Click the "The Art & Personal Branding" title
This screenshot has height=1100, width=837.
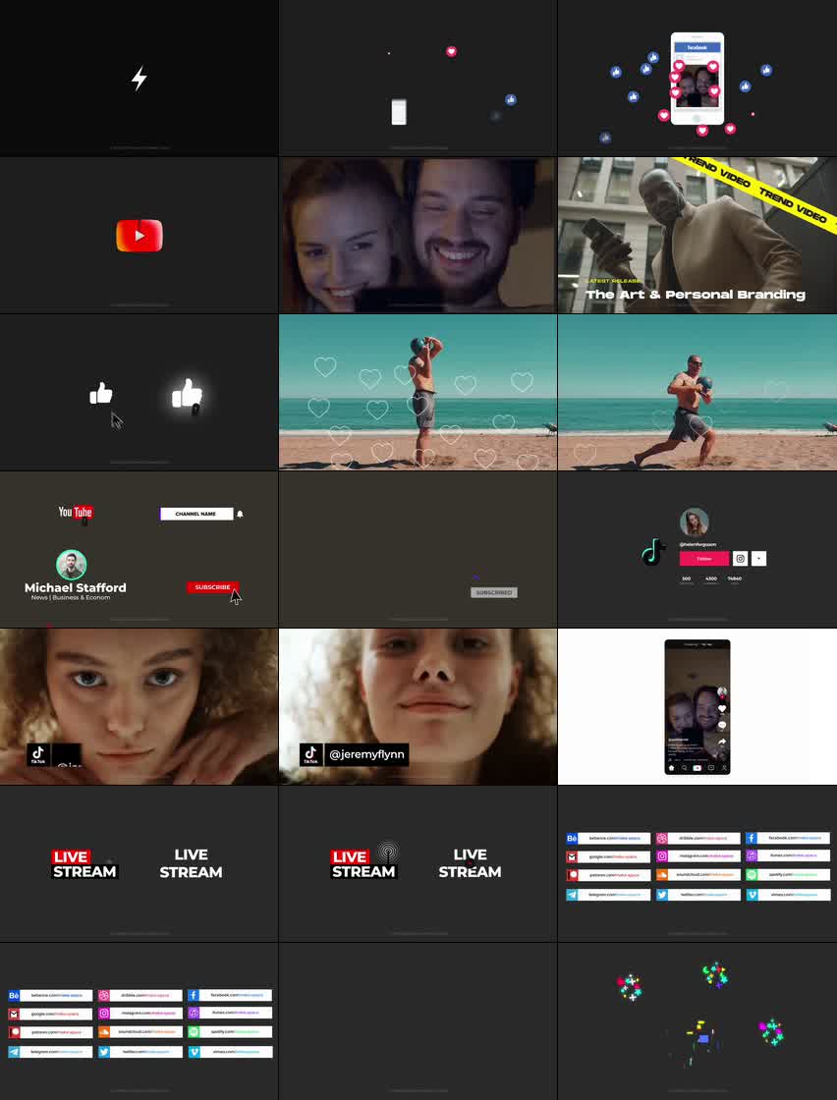(x=696, y=295)
